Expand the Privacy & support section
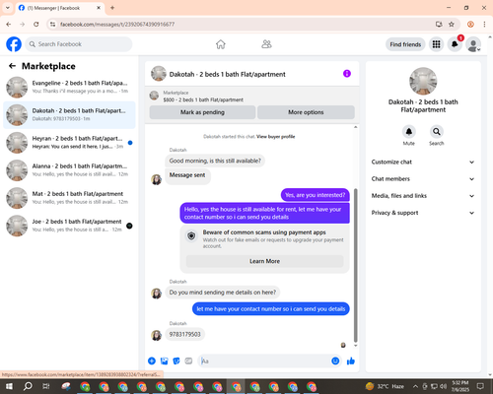Viewport: 493px width, 394px height. [423, 213]
